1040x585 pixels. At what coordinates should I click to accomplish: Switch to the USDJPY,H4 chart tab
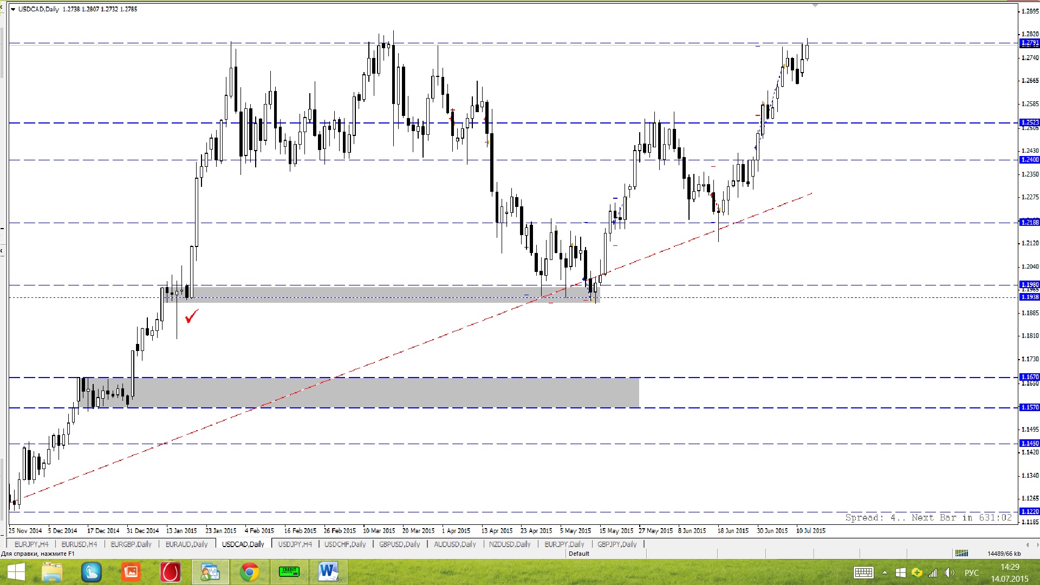tap(295, 544)
